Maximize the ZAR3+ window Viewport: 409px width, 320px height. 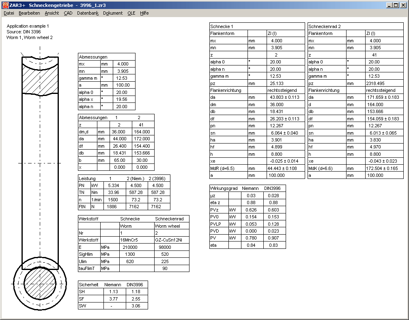pyautogui.click(x=396, y=5)
